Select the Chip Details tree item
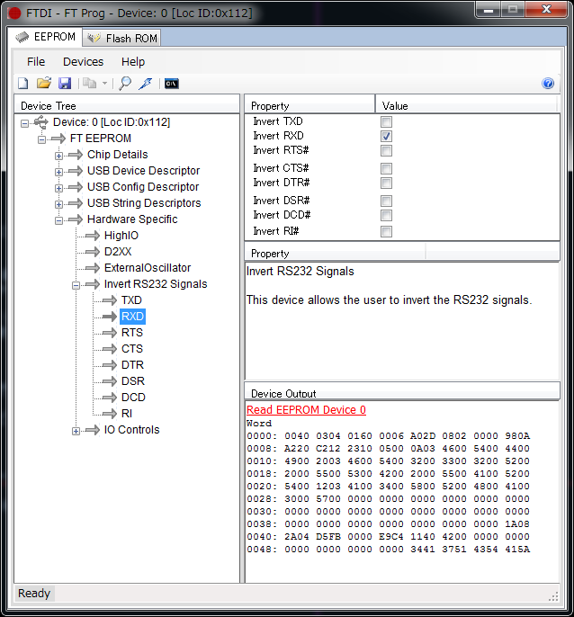Screen dimensions: 574x617 (117, 155)
